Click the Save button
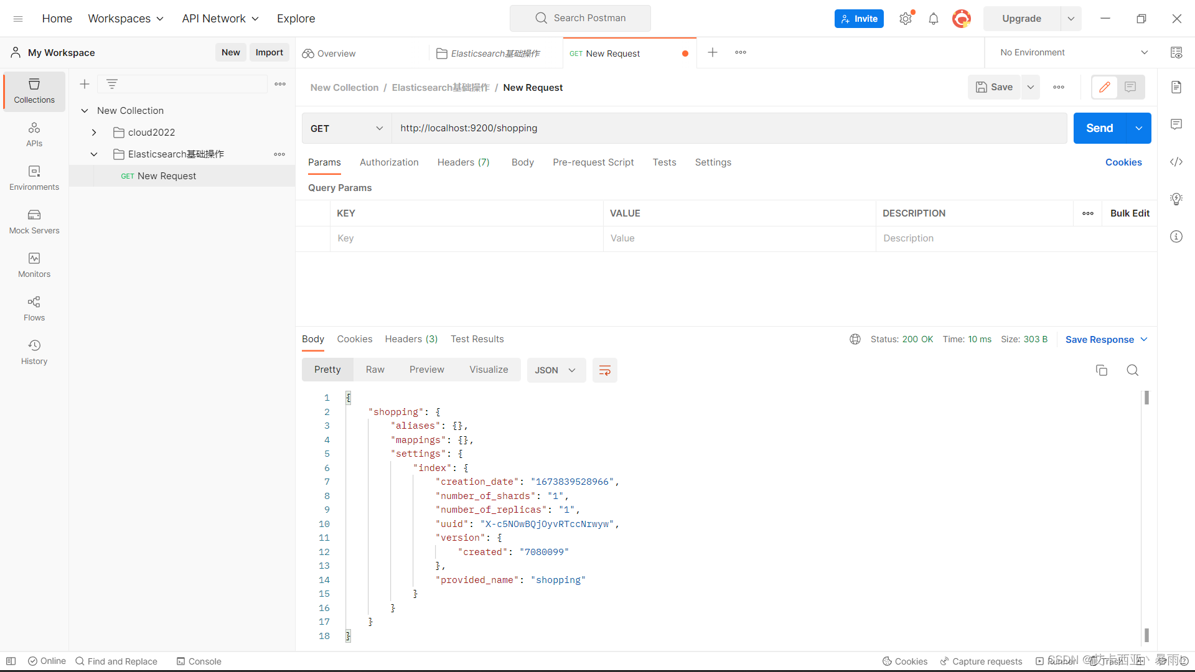Viewport: 1195px width, 672px height. coord(994,87)
